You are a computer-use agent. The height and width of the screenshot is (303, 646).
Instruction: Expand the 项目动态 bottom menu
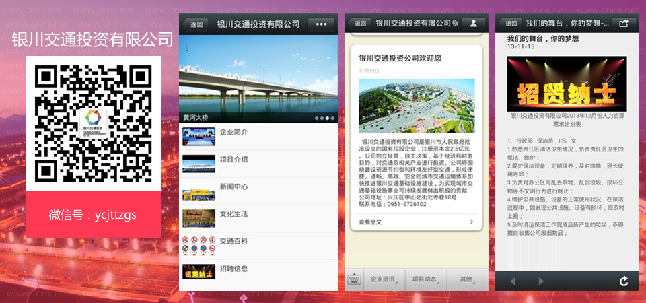pyautogui.click(x=426, y=279)
